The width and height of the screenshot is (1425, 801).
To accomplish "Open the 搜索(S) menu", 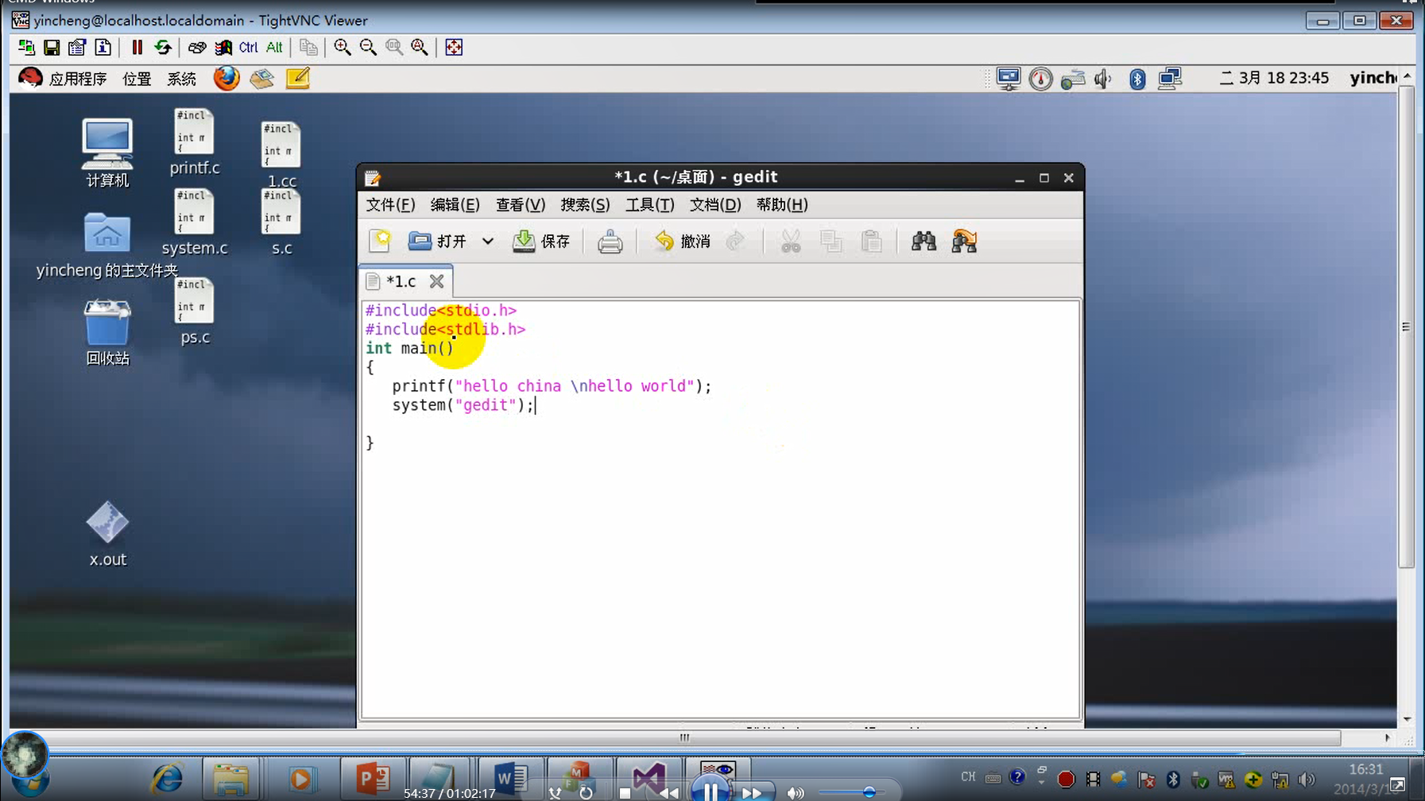I will tap(585, 205).
